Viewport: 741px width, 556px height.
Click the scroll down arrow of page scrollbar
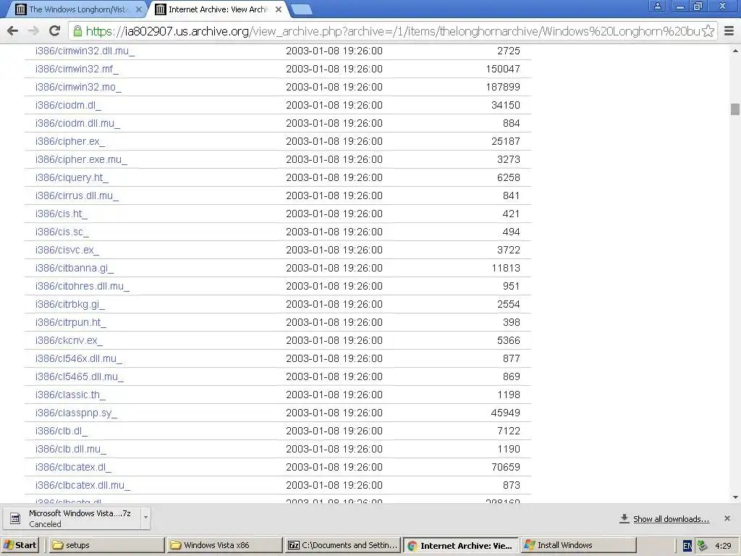coord(735,497)
